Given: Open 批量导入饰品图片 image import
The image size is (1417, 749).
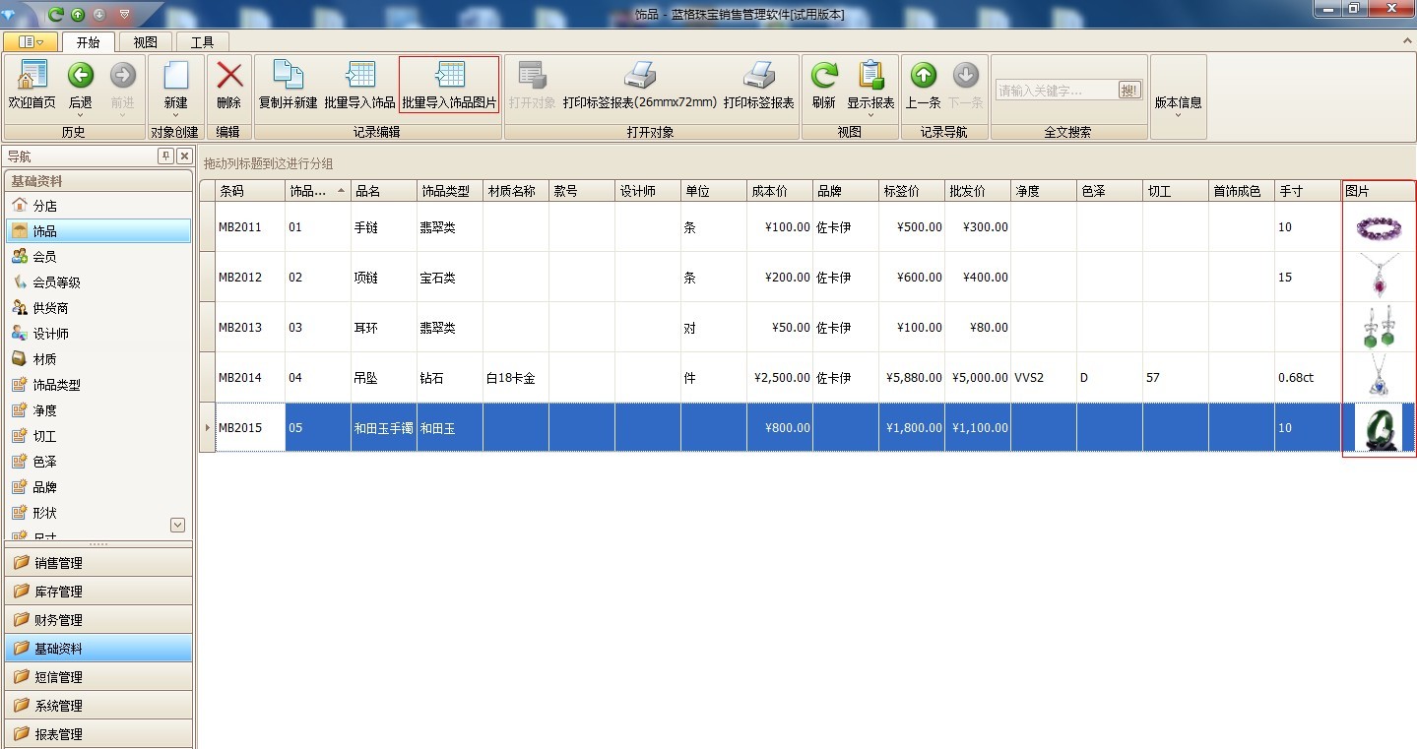Looking at the screenshot, I should (x=449, y=77).
